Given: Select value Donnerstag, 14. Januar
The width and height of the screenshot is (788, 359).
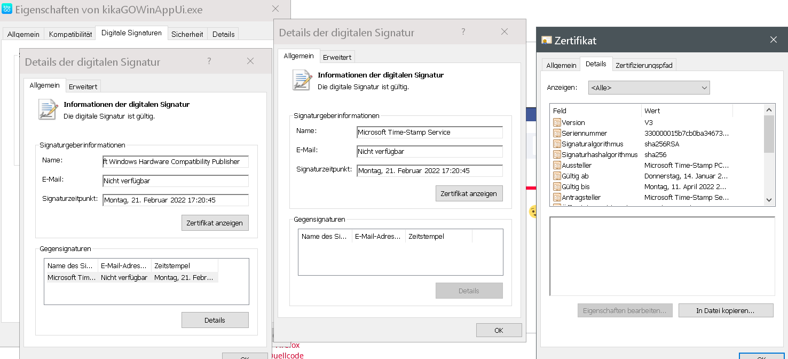Looking at the screenshot, I should point(686,176).
